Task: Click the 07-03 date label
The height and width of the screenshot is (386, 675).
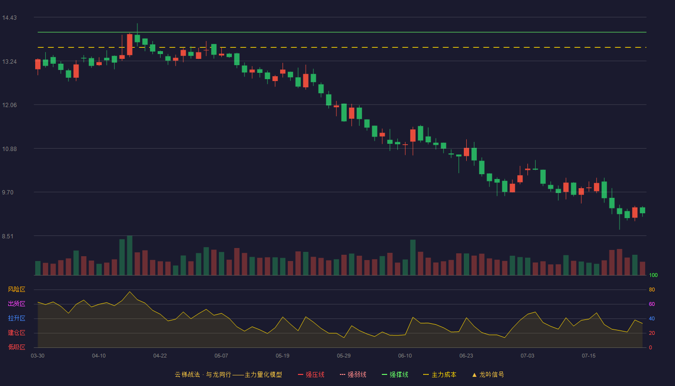Action: click(527, 356)
